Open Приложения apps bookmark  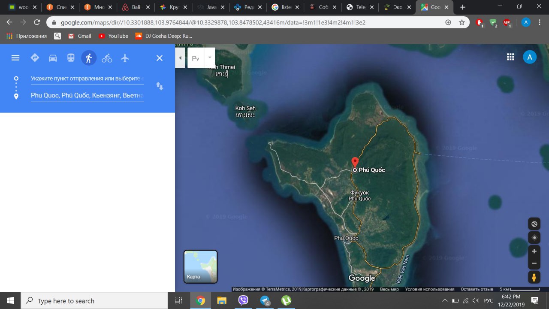pos(26,36)
